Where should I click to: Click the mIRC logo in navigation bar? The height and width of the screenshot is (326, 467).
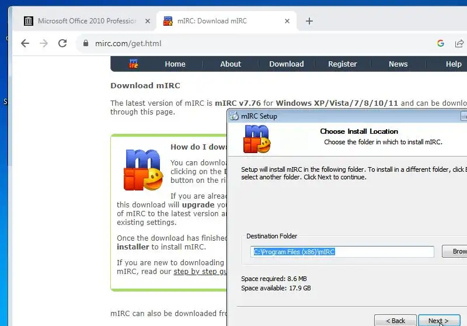pos(134,64)
